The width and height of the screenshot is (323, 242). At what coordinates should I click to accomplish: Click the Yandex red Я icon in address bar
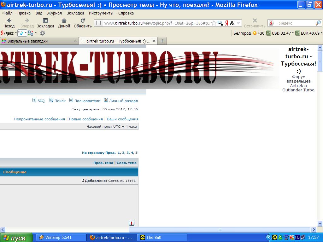226,23
